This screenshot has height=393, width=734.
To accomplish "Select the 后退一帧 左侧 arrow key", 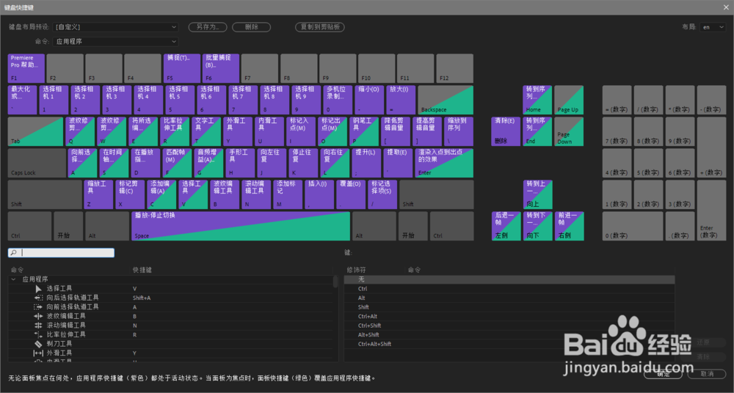I will (x=506, y=227).
